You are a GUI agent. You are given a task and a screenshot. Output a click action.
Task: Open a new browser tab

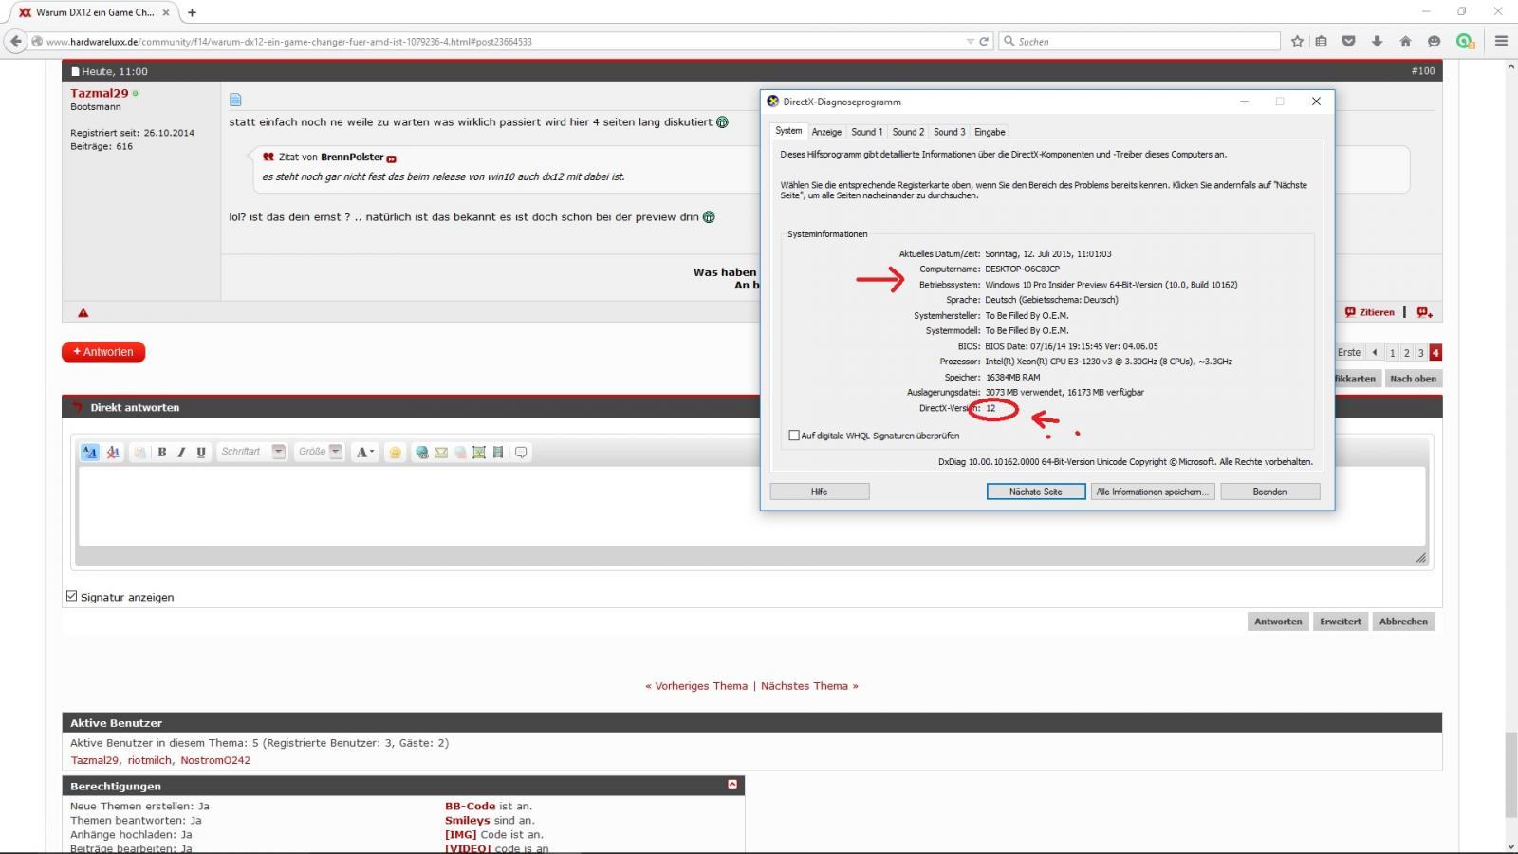tap(192, 12)
